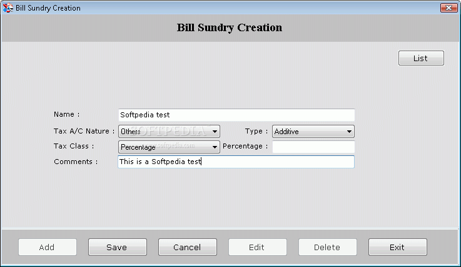Viewport: 461px width, 267px height.
Task: Focus the Name input field
Action: 236,115
